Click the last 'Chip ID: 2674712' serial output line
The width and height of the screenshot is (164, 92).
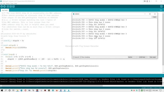pos(89,38)
